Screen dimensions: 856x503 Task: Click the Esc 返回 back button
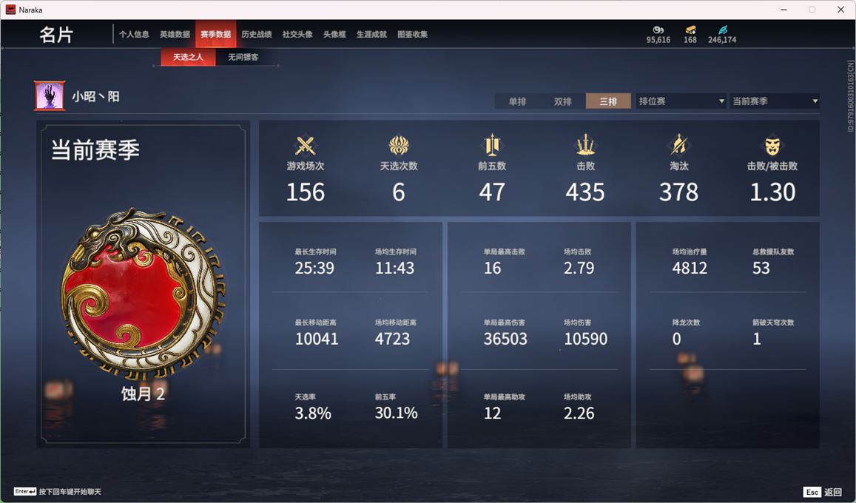click(823, 492)
